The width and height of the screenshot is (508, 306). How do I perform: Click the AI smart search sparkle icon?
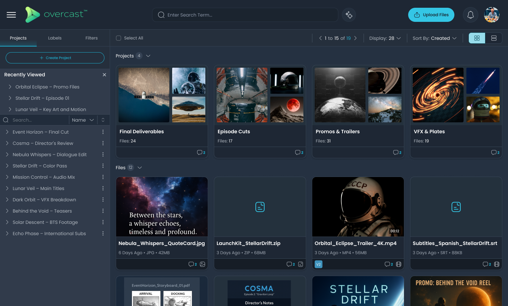pos(349,15)
